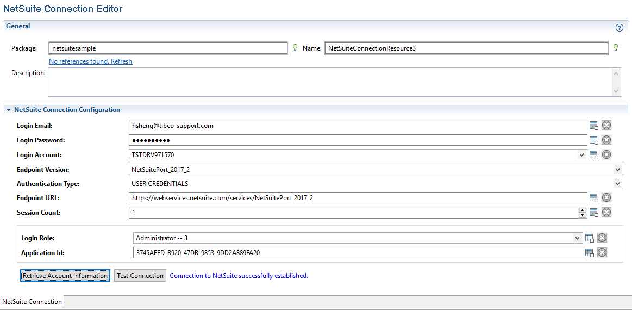Click into the Package input field

coord(168,48)
